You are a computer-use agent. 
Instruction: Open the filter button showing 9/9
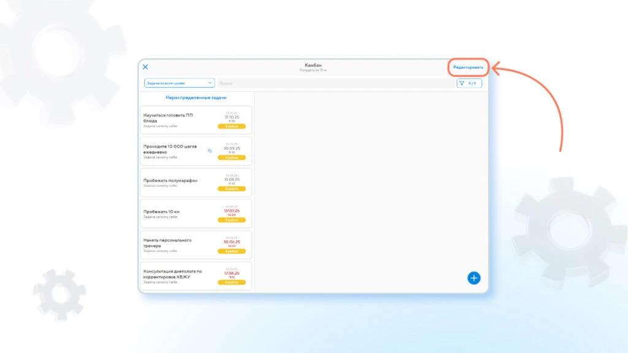click(x=469, y=83)
